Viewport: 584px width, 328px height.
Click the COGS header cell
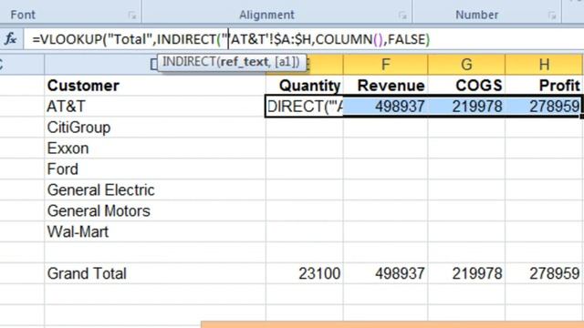[466, 86]
